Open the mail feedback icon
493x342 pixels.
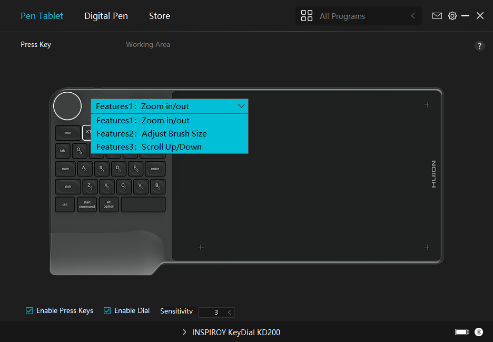[437, 16]
